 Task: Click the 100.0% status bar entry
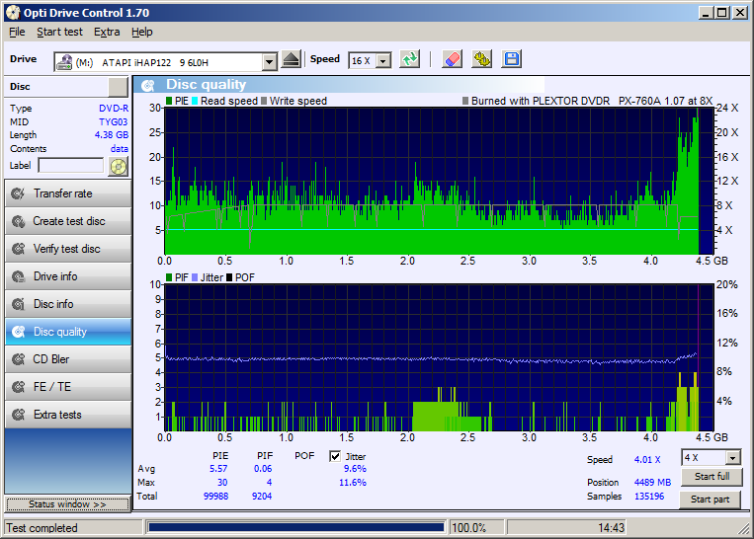tap(468, 528)
